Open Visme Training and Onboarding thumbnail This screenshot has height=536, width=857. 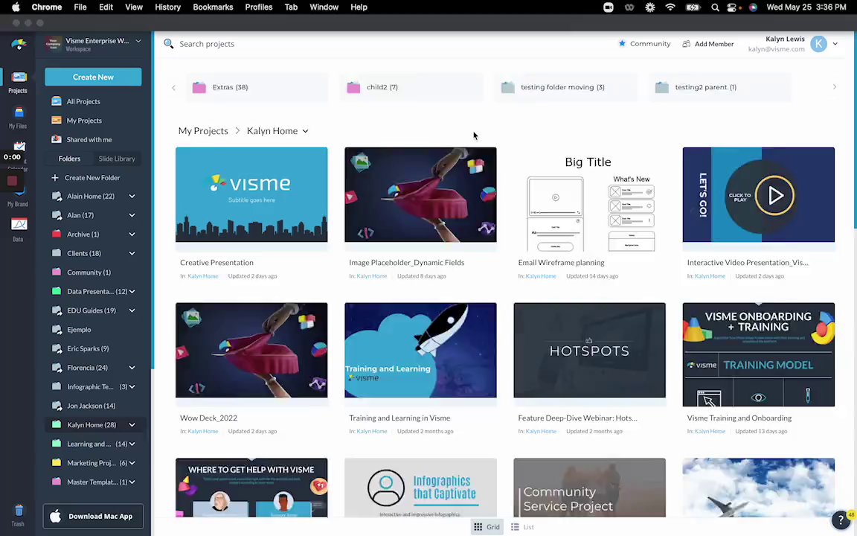tap(758, 354)
